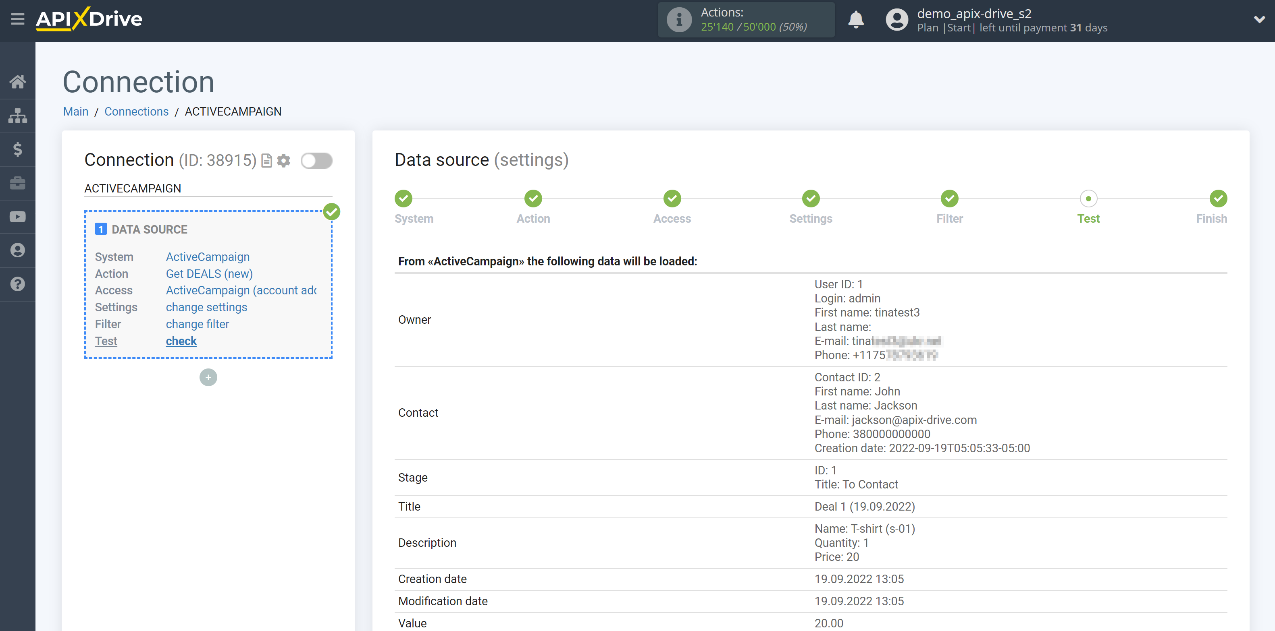Image resolution: width=1275 pixels, height=631 pixels.
Task: Click stage Title: To Contact text
Action: click(x=856, y=484)
